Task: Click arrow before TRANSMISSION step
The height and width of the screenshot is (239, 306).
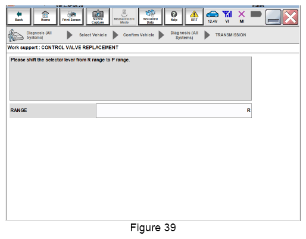Action: click(207, 35)
